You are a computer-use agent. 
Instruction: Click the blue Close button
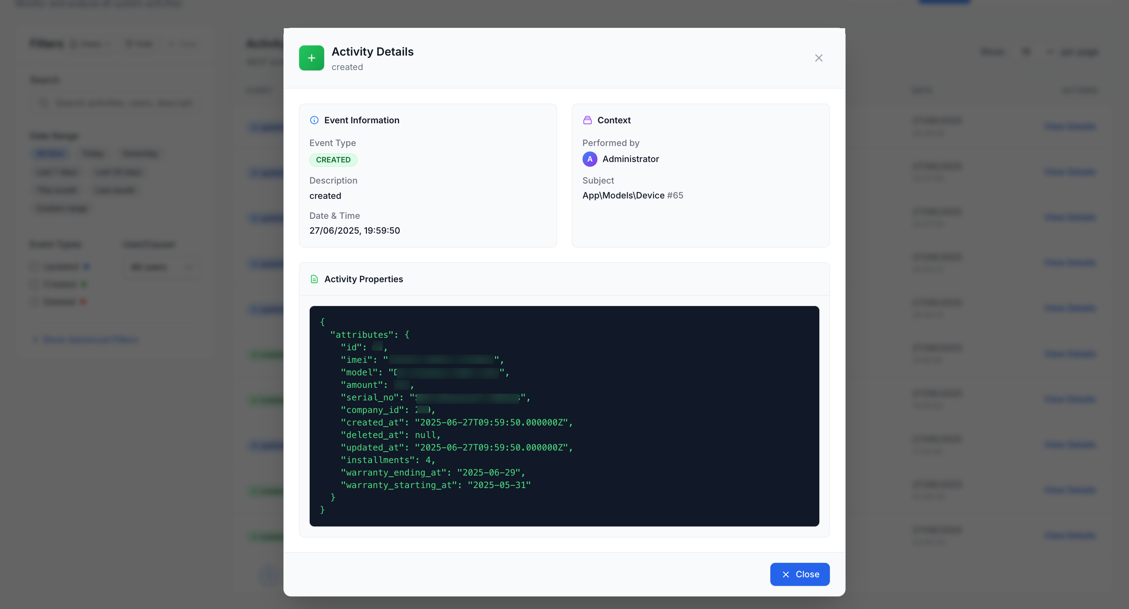coord(800,574)
